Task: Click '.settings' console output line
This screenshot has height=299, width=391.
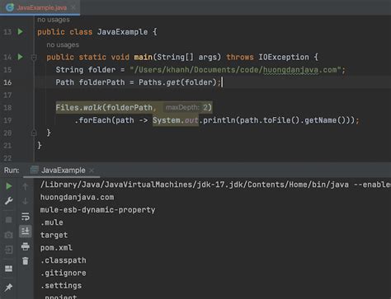Action: click(x=61, y=286)
